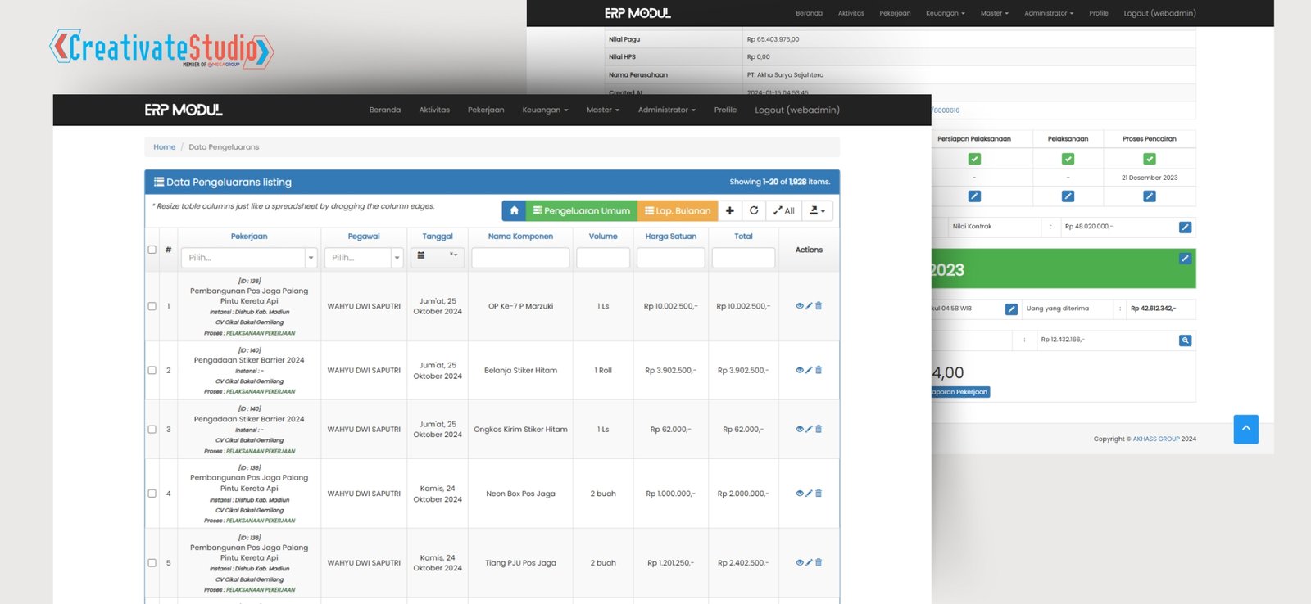1311x604 pixels.
Task: Click the scroll-to-top arrow button
Action: [x=1245, y=429]
